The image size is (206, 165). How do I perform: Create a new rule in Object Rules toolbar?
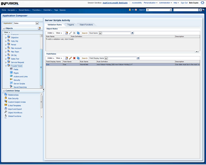67,33
